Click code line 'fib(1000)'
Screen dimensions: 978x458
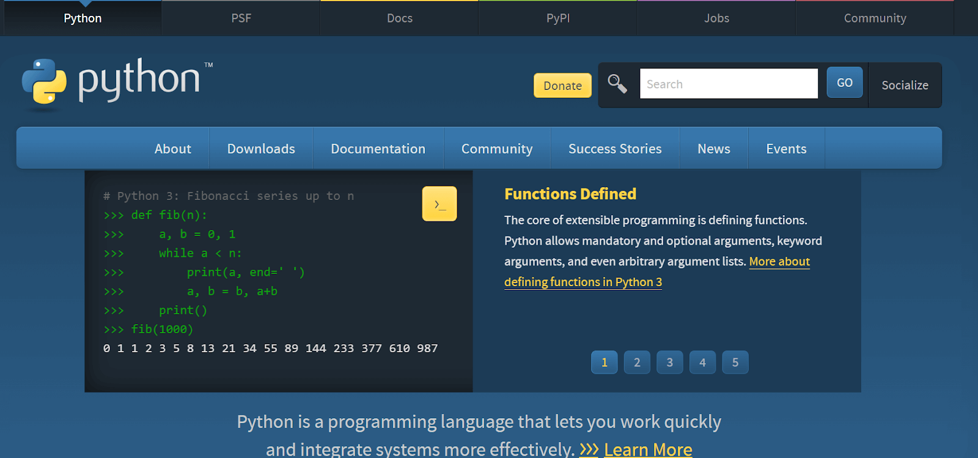pyautogui.click(x=162, y=330)
